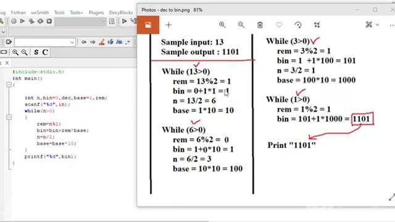Click the plus Add to icon in Photos
Viewport: 395px width, 222px height.
(168, 25)
